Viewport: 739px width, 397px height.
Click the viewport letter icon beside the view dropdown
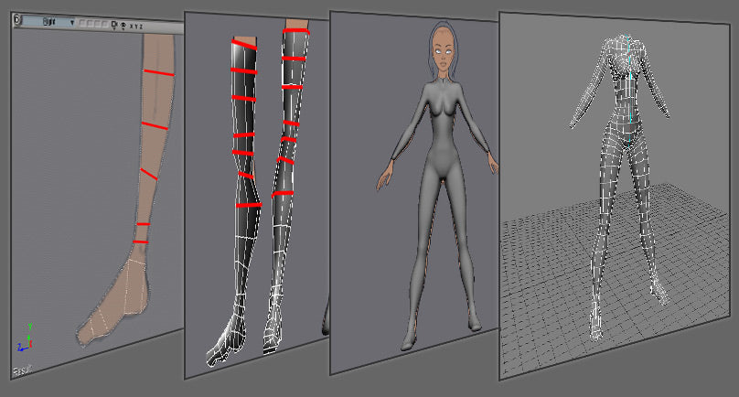(x=17, y=20)
